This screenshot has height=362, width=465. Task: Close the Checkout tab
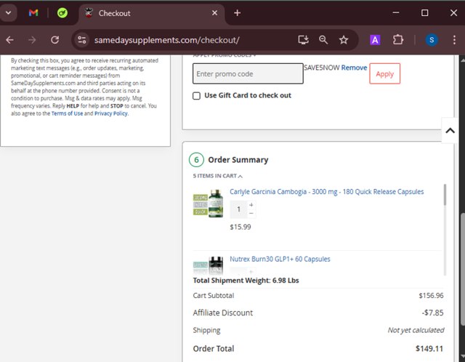coord(214,13)
